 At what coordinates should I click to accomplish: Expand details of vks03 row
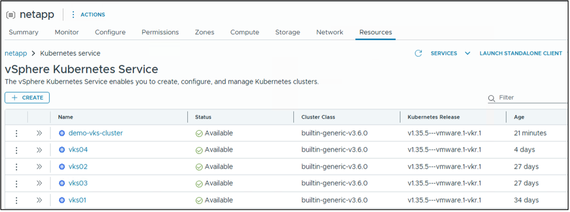click(39, 184)
